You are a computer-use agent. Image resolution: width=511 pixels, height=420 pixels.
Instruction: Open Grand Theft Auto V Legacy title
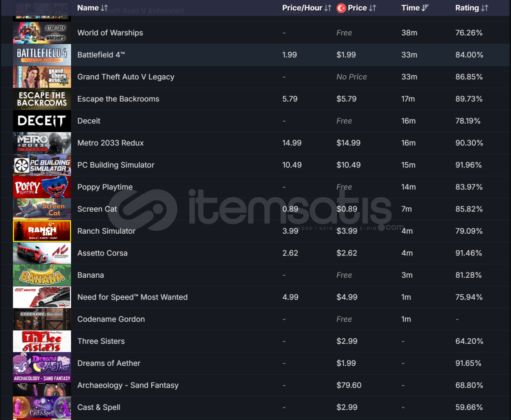pyautogui.click(x=126, y=77)
